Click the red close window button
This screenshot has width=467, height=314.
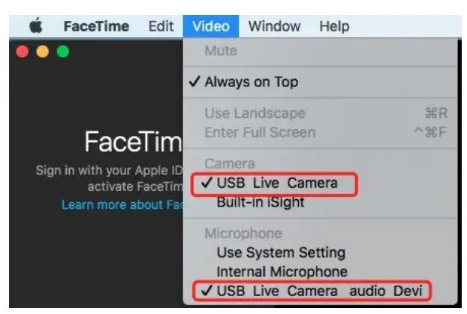22,52
